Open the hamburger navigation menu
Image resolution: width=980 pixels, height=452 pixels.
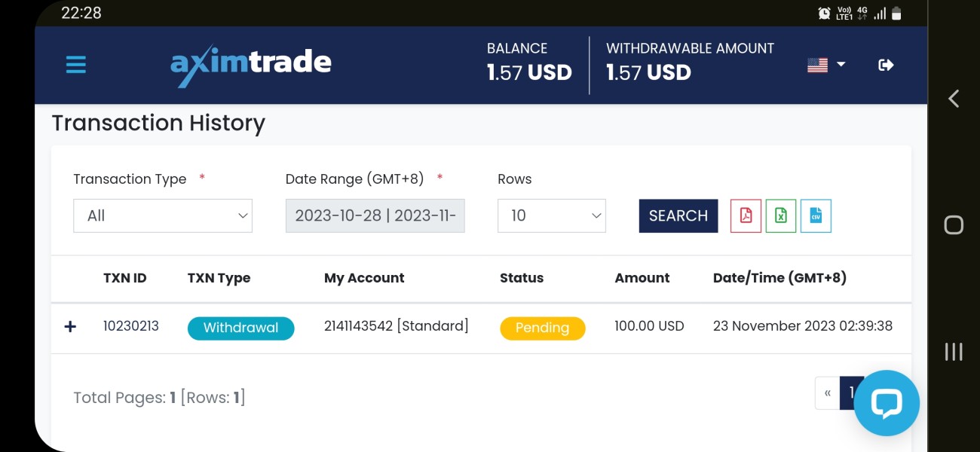click(75, 65)
